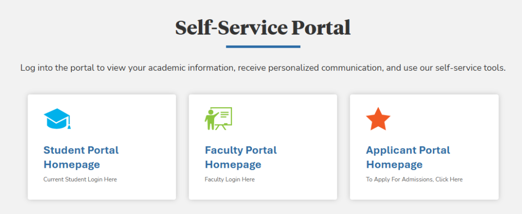Click "To Apply For Admissions, Click Here"
The height and width of the screenshot is (214, 522).
click(x=414, y=179)
